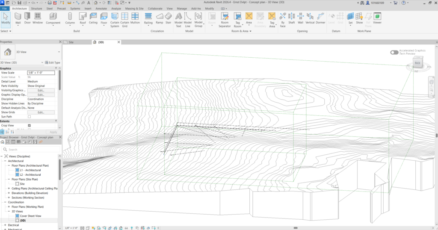Choose the Dormer opening tool
Viewport: 438px width, 230px height.
coord(320,18)
